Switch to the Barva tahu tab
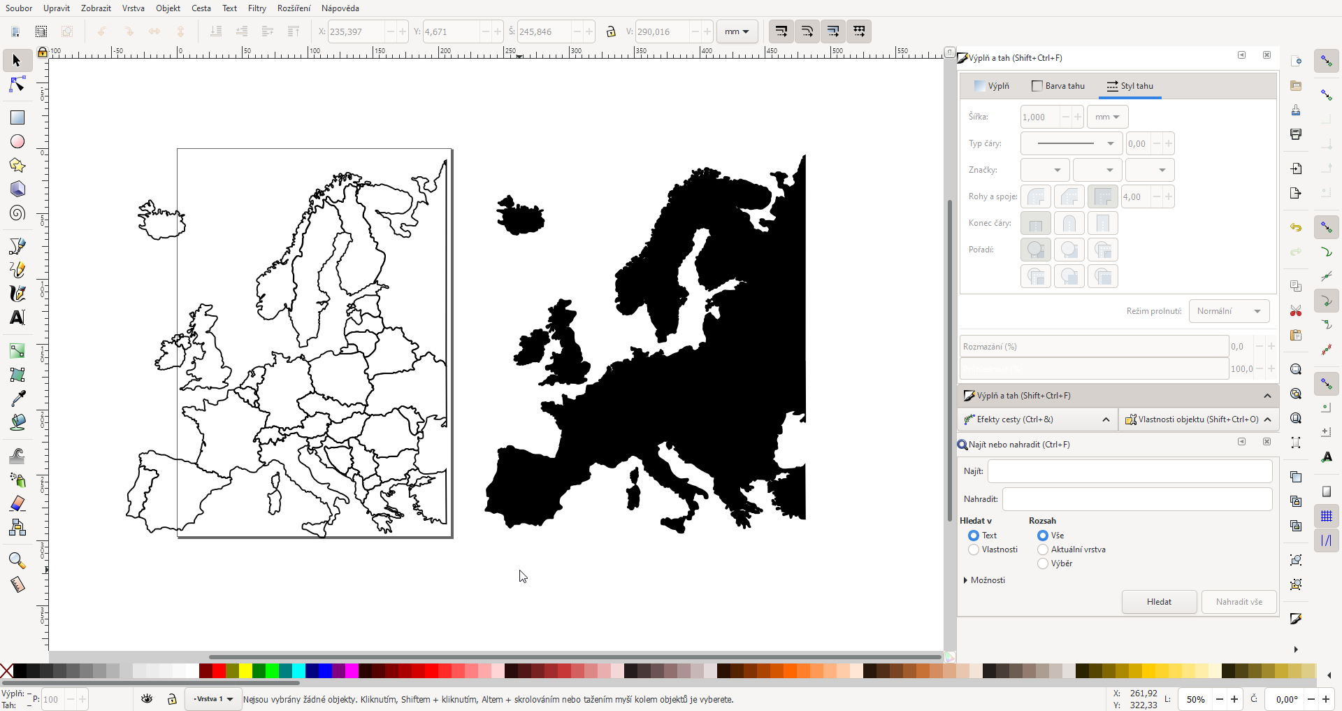The image size is (1342, 711). pos(1058,86)
